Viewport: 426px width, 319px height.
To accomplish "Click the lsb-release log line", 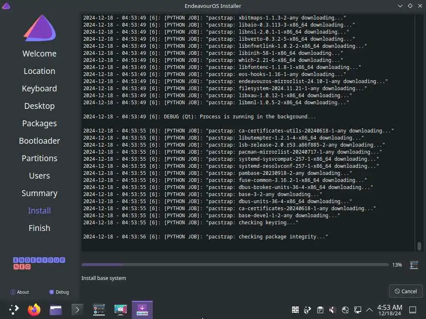I will (234, 145).
